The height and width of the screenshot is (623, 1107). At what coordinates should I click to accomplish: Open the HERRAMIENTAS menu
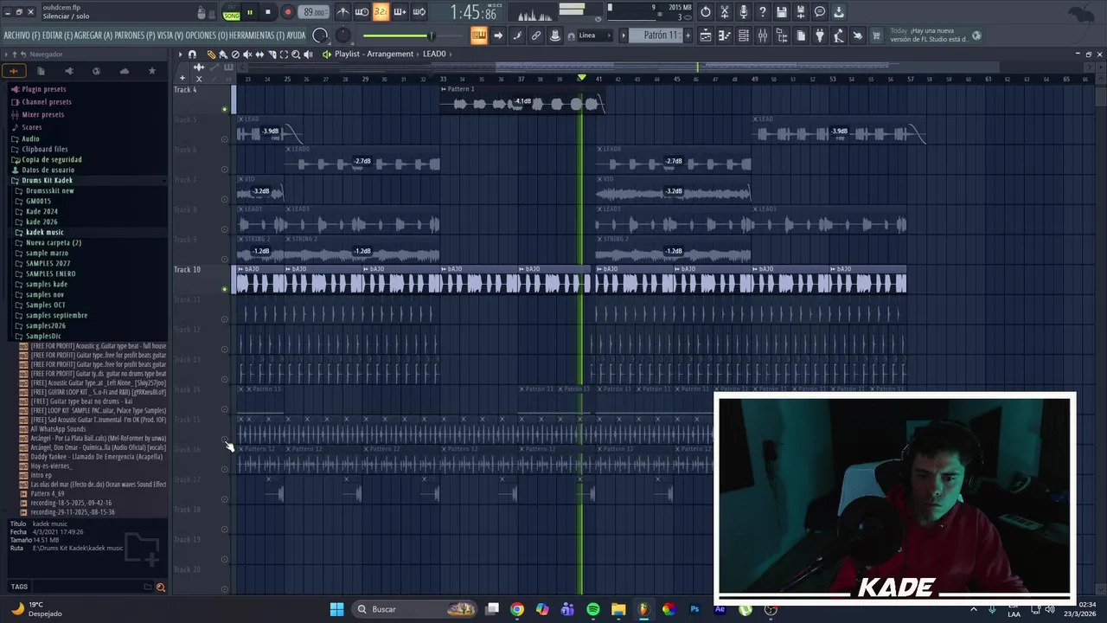pos(257,35)
